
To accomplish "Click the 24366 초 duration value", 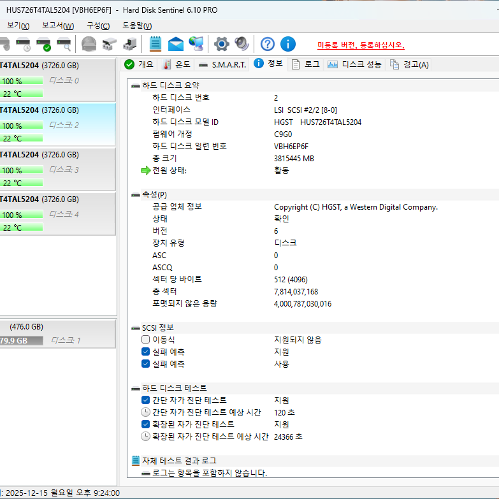I will coord(288,437).
